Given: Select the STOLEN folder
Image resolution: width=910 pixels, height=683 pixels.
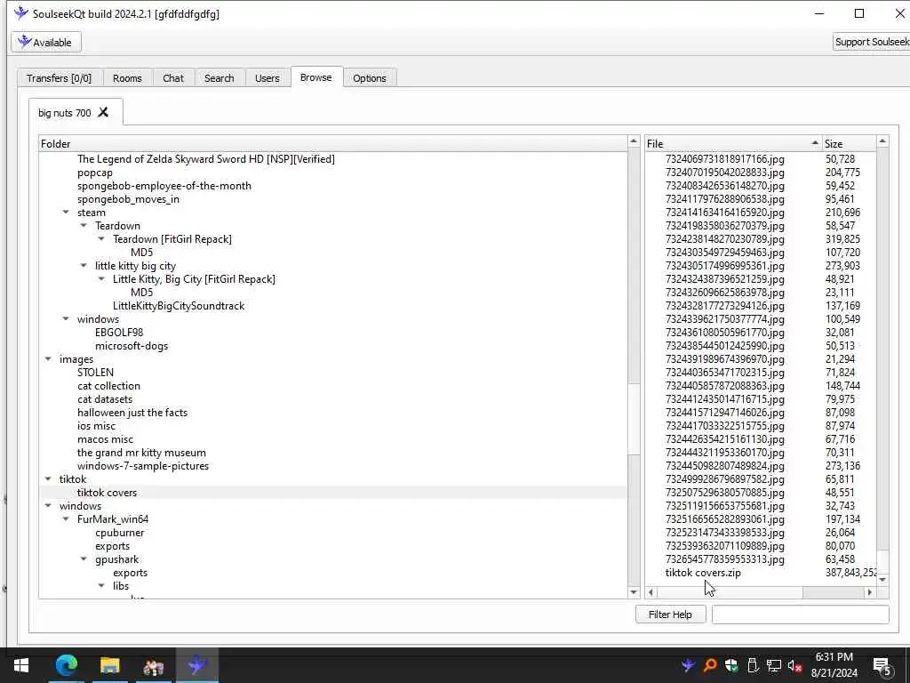Looking at the screenshot, I should [95, 373].
